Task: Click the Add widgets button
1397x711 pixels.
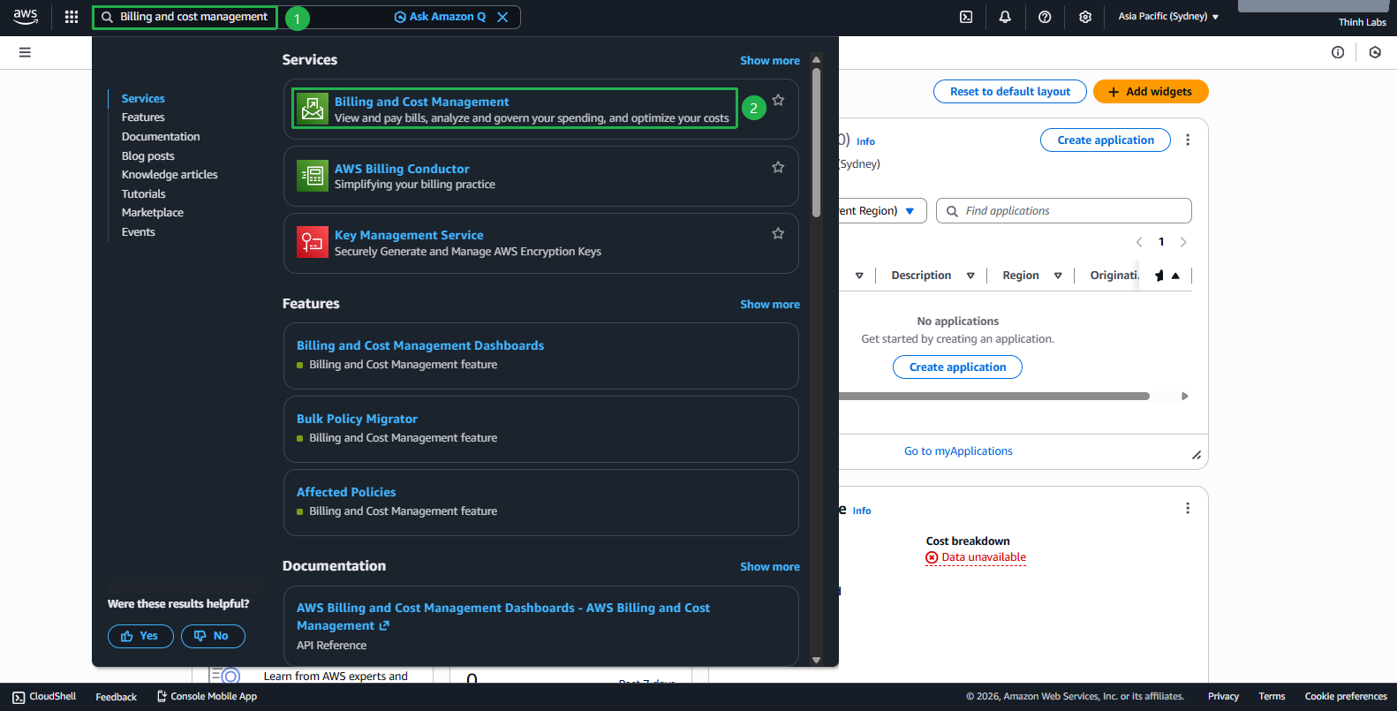Action: click(1150, 92)
